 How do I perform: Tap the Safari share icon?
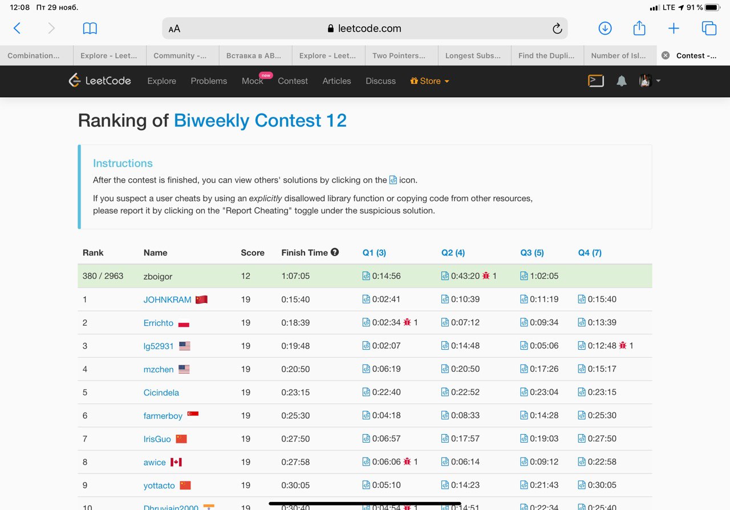click(x=639, y=27)
